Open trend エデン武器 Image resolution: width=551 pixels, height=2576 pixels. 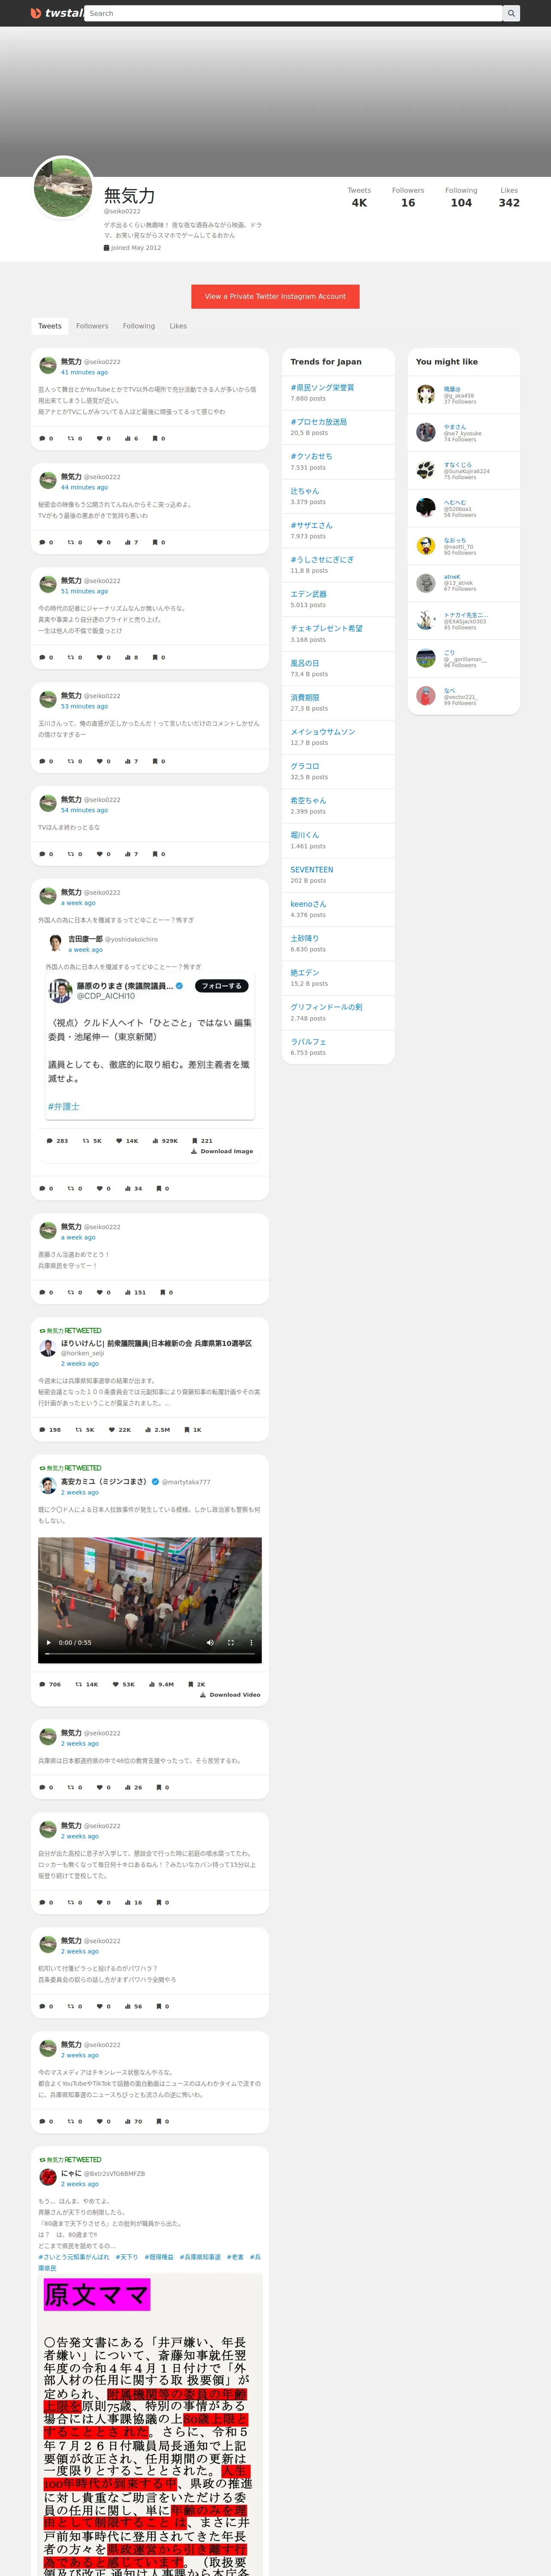[309, 594]
